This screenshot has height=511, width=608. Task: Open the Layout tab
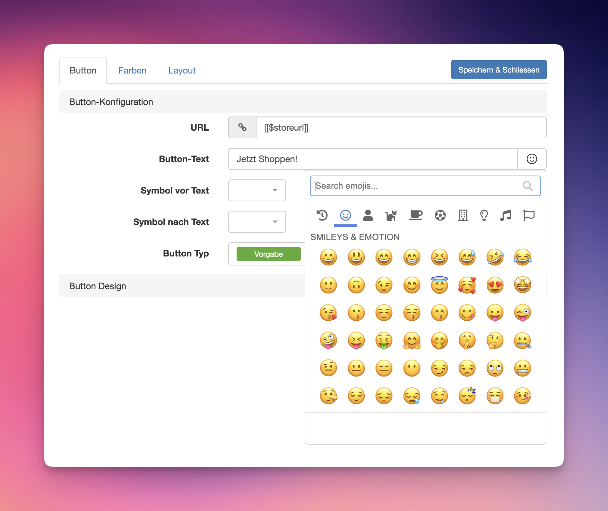182,70
